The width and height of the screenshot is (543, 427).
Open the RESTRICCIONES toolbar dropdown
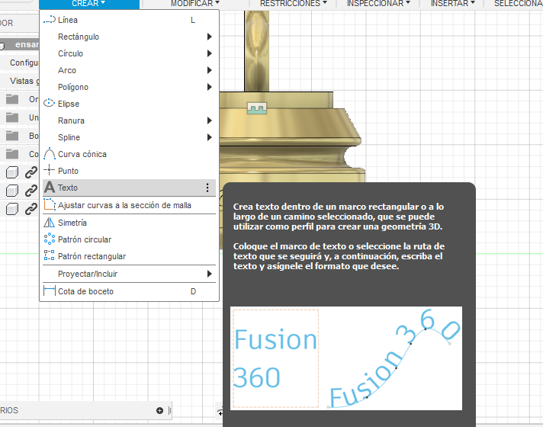294,4
